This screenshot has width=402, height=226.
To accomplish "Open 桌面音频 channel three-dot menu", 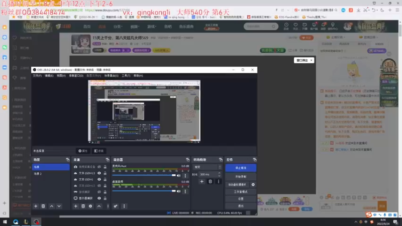I will [x=185, y=191].
